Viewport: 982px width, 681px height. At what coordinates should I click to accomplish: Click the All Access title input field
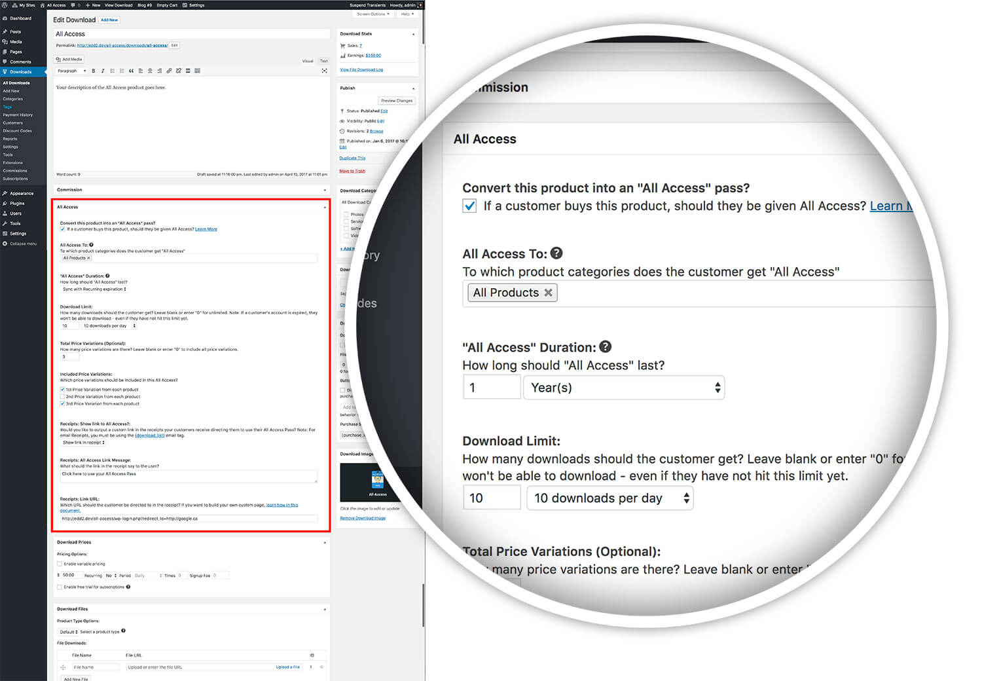tap(192, 34)
